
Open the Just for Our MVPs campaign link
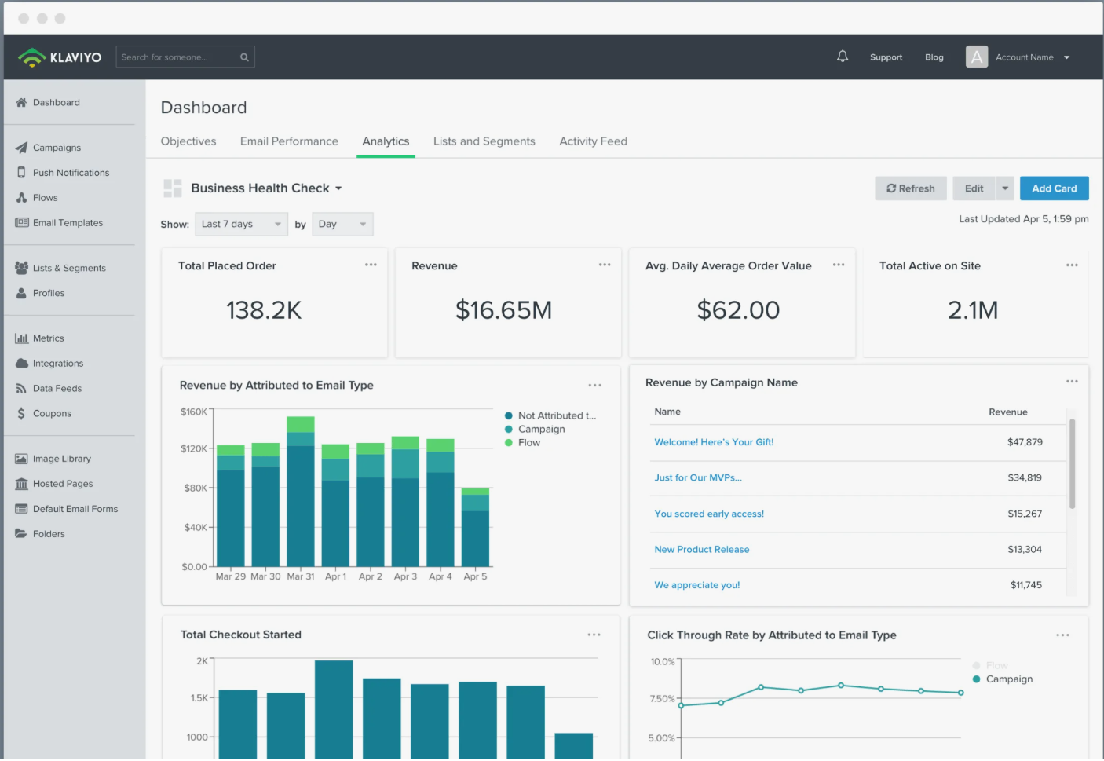point(697,478)
